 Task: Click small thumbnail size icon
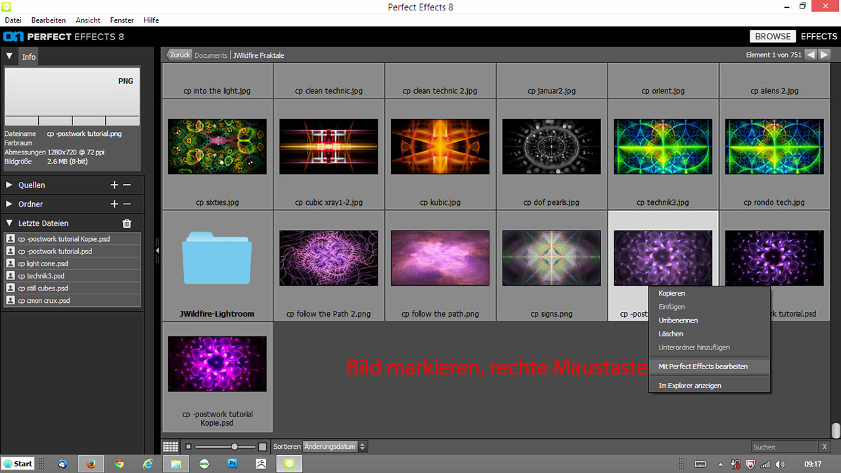pyautogui.click(x=188, y=447)
